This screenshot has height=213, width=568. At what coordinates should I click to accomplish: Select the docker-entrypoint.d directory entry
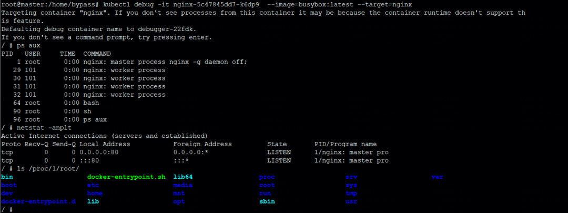[x=38, y=201]
